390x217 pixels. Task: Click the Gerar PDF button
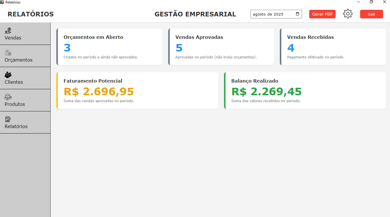(322, 14)
